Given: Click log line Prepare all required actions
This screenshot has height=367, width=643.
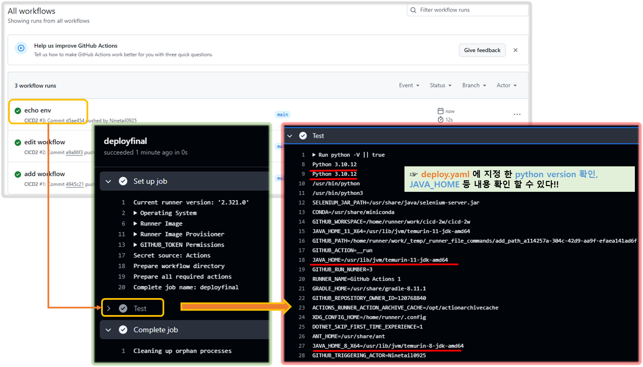Looking at the screenshot, I should click(182, 277).
